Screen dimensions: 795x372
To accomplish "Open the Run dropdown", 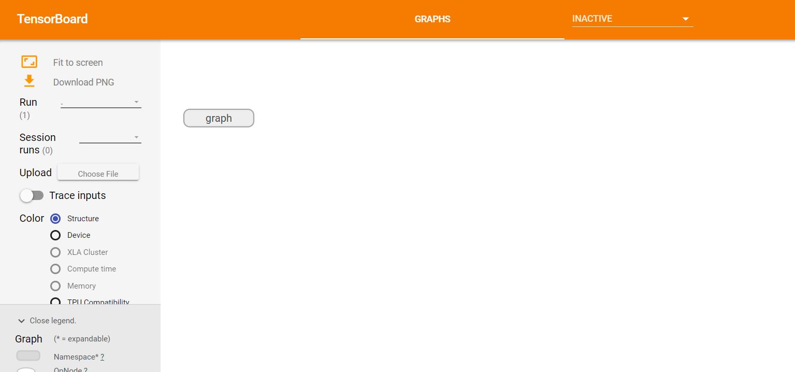I will [x=100, y=102].
